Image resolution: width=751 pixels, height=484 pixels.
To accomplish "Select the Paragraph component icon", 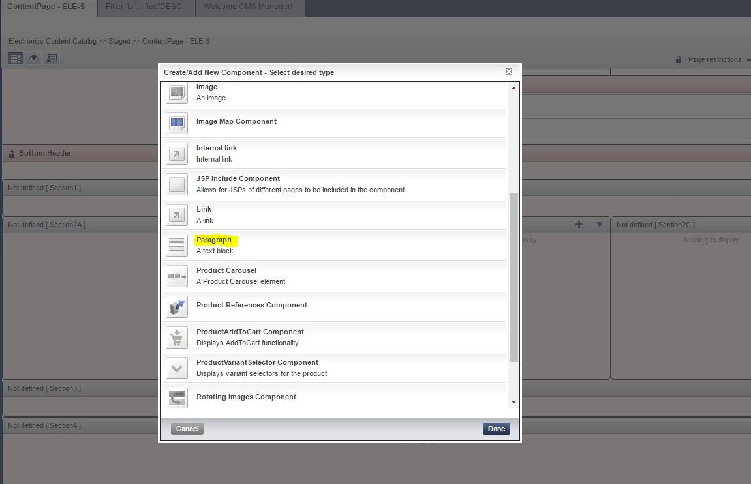I will tap(176, 246).
